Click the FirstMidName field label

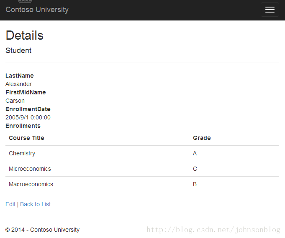[26, 92]
